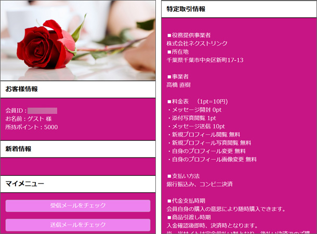Click the 銀行振込み、コンビニ決済 text

point(200,184)
